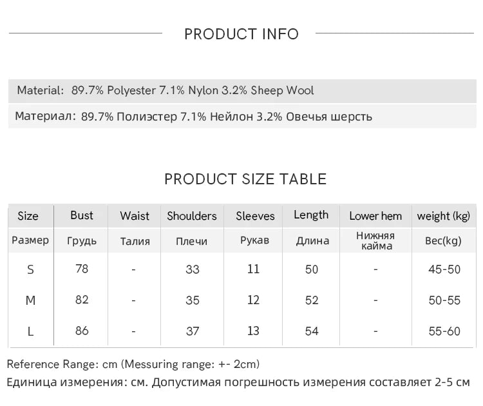The width and height of the screenshot is (483, 406).
Task: Click the Lower hem column header
Action: pyautogui.click(x=375, y=216)
